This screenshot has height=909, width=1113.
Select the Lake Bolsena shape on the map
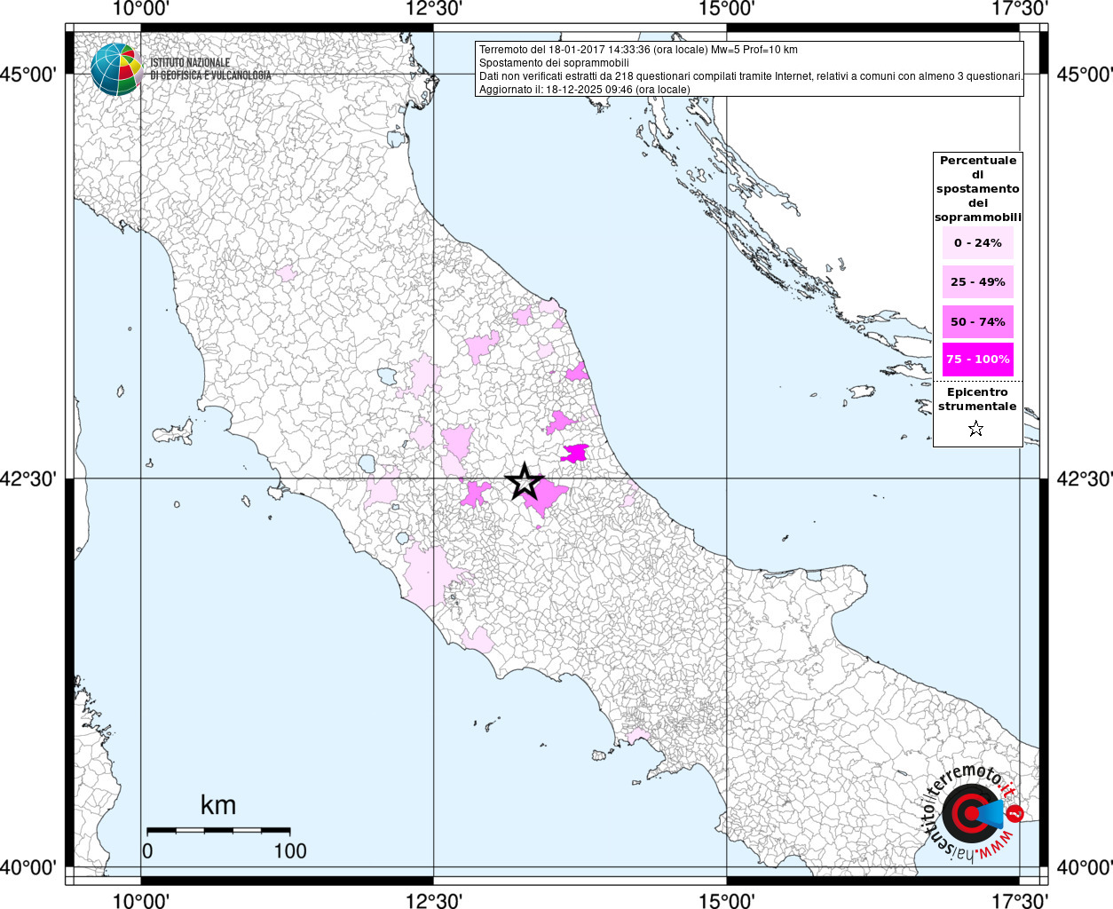367,463
